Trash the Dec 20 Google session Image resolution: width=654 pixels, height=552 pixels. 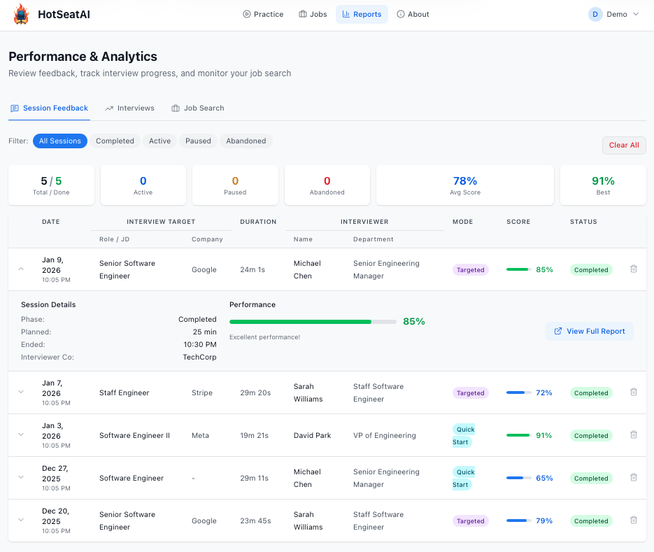tap(634, 521)
